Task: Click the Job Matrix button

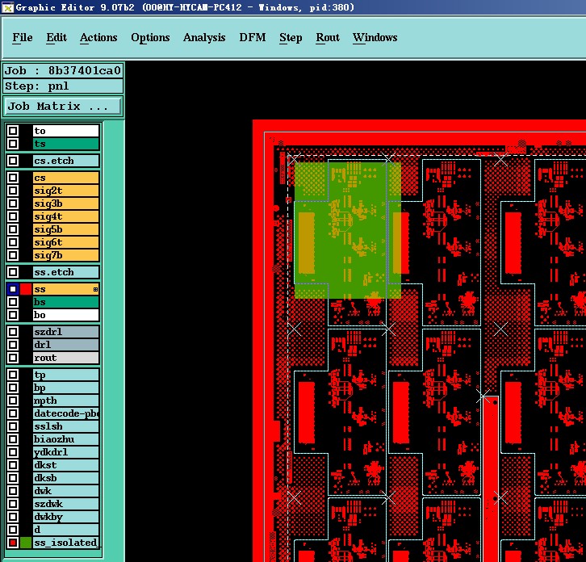Action: 63,107
